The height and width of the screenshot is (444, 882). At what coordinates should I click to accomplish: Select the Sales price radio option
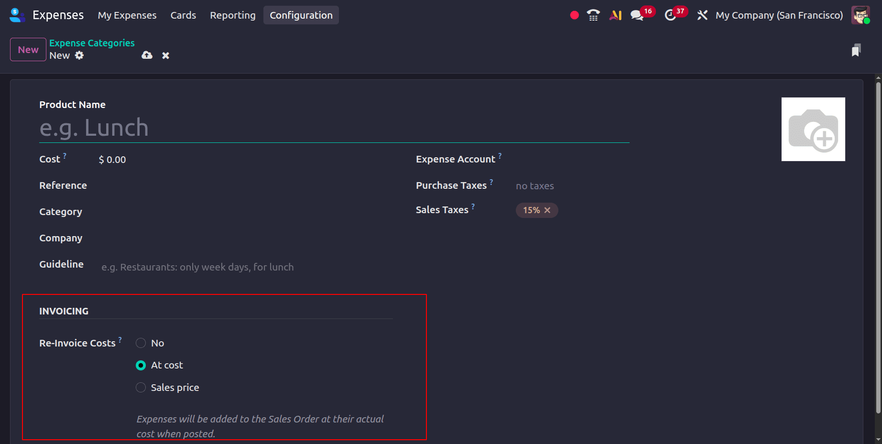pos(141,388)
